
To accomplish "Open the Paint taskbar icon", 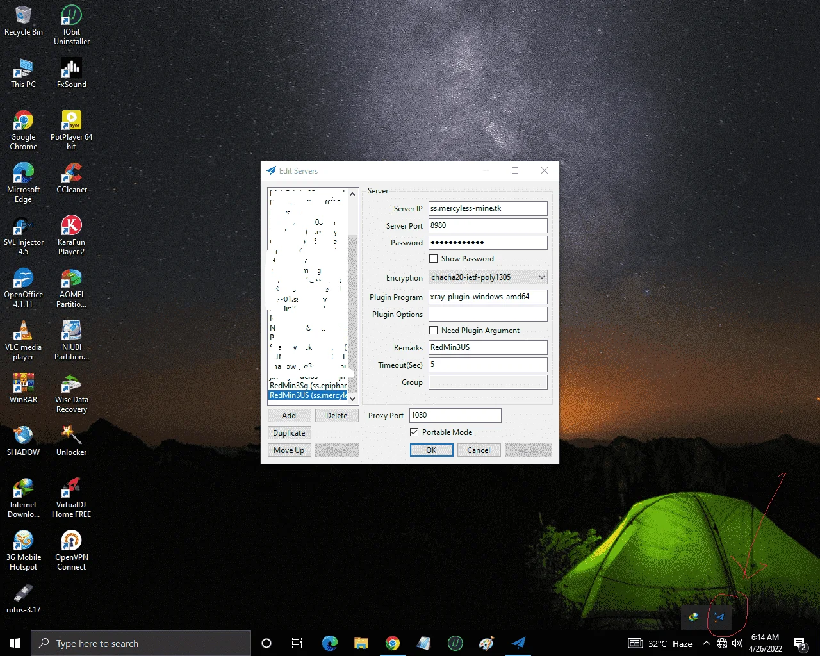I will click(487, 643).
